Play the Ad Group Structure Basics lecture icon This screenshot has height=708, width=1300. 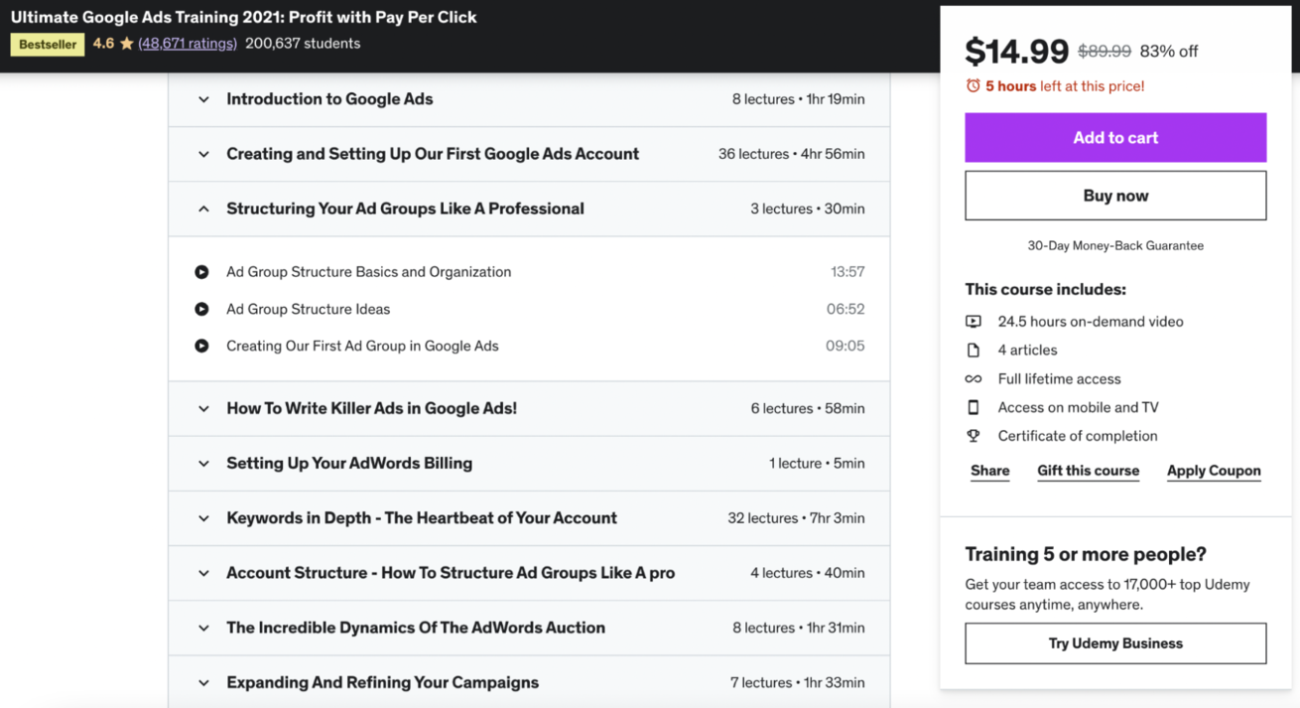(201, 272)
